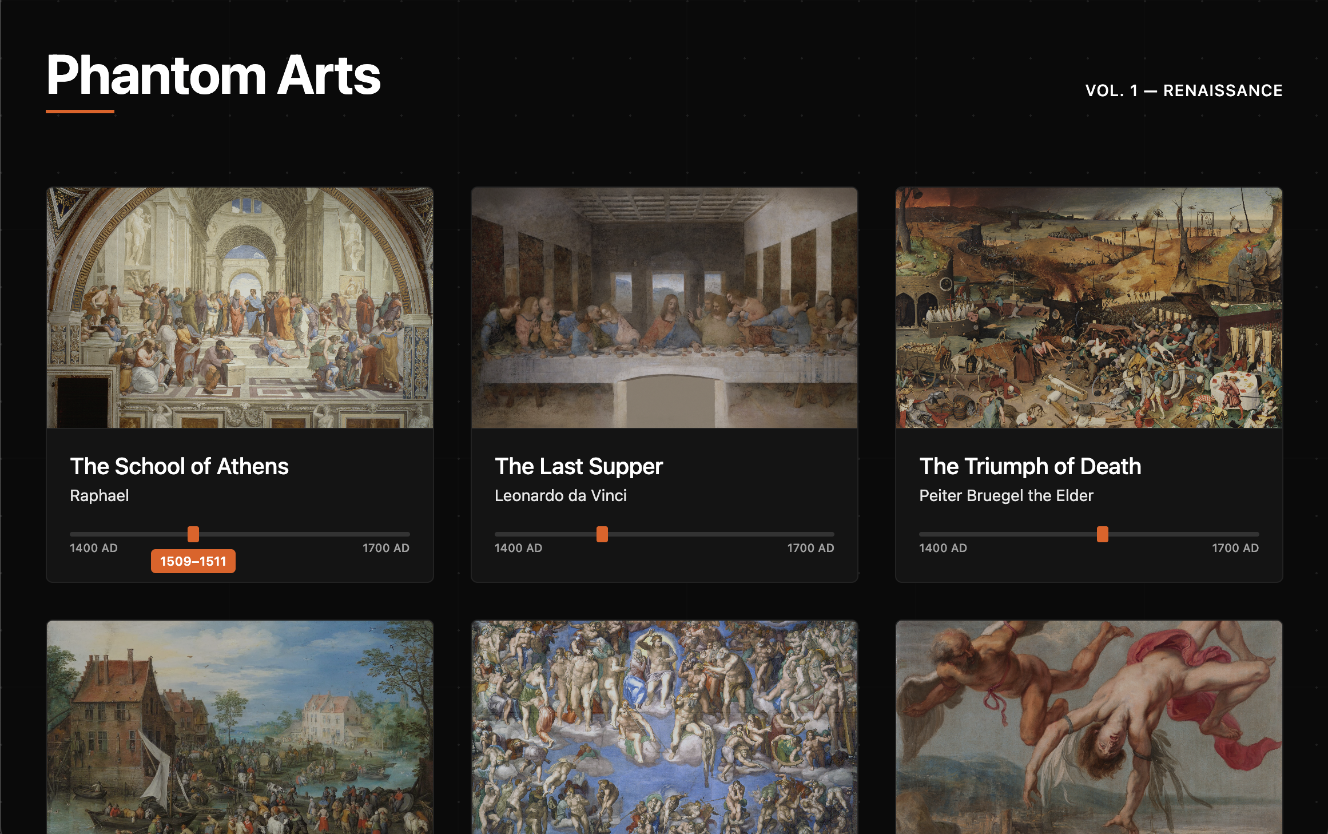
Task: Click artist name Raphael
Action: pyautogui.click(x=100, y=495)
